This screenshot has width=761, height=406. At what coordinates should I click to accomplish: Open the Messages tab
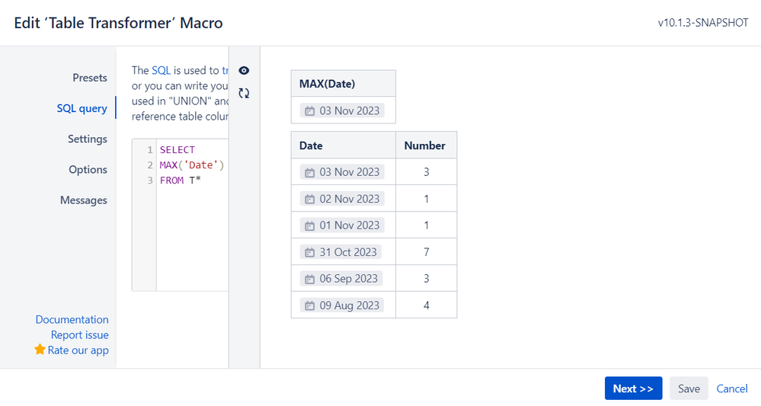[x=84, y=200]
